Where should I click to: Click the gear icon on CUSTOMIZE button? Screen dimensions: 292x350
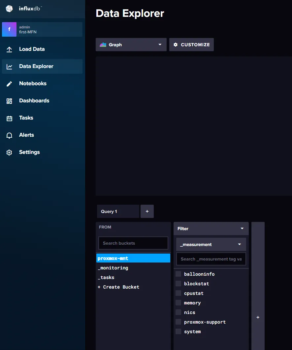click(x=176, y=45)
